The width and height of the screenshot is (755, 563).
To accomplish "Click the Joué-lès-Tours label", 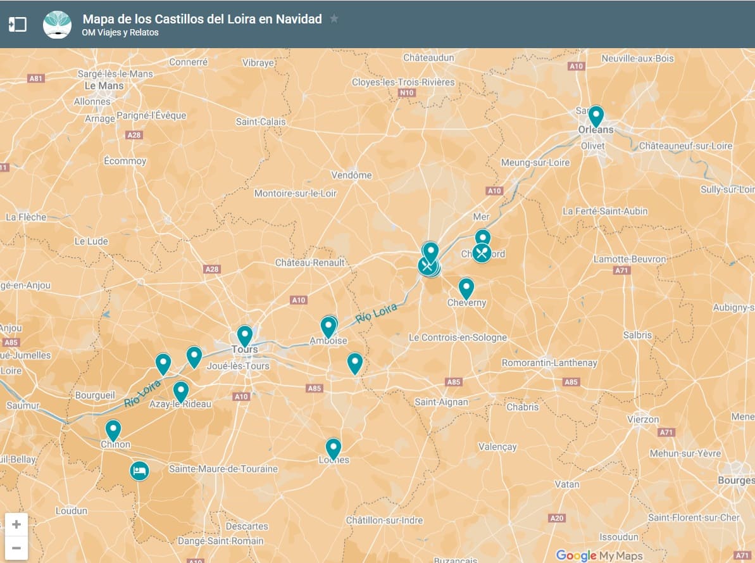I will [238, 366].
